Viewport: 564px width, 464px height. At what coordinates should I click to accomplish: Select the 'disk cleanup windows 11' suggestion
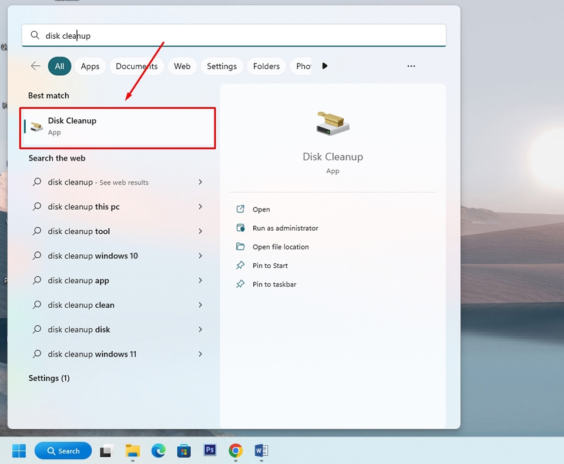coord(117,354)
